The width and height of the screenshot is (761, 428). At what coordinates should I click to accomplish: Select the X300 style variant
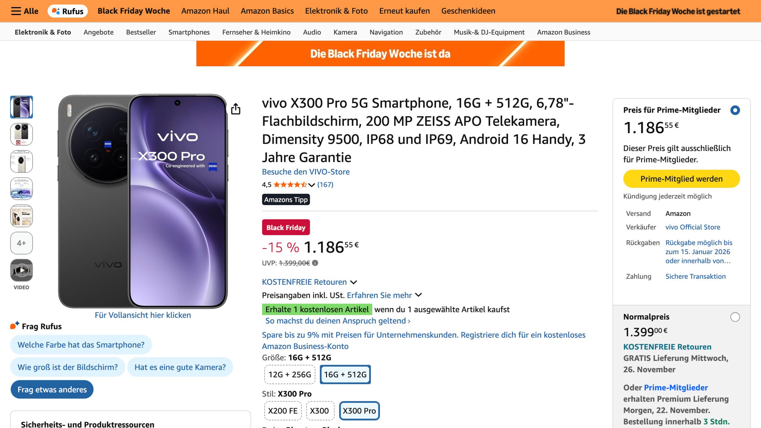(x=320, y=411)
